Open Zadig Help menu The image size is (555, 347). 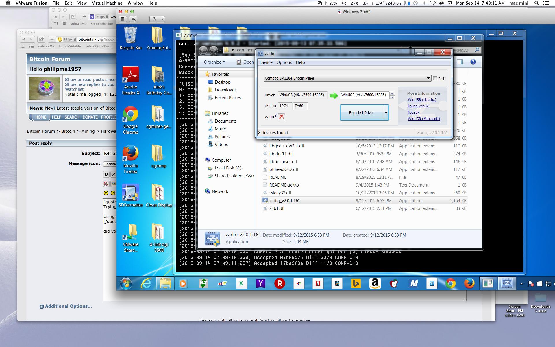pos(300,62)
